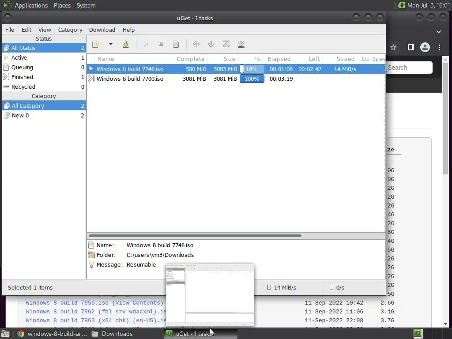The image size is (452, 339).
Task: Click the Move to Bottom icon
Action: point(241,44)
